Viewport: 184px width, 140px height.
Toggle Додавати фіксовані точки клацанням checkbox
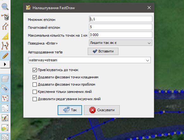click(x=35, y=77)
